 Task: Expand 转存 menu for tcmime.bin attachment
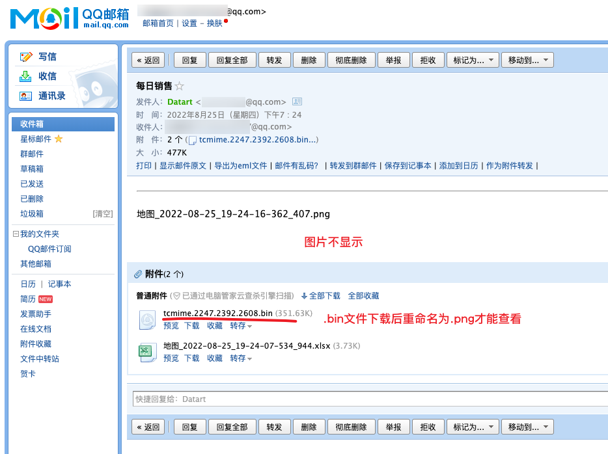click(x=241, y=326)
